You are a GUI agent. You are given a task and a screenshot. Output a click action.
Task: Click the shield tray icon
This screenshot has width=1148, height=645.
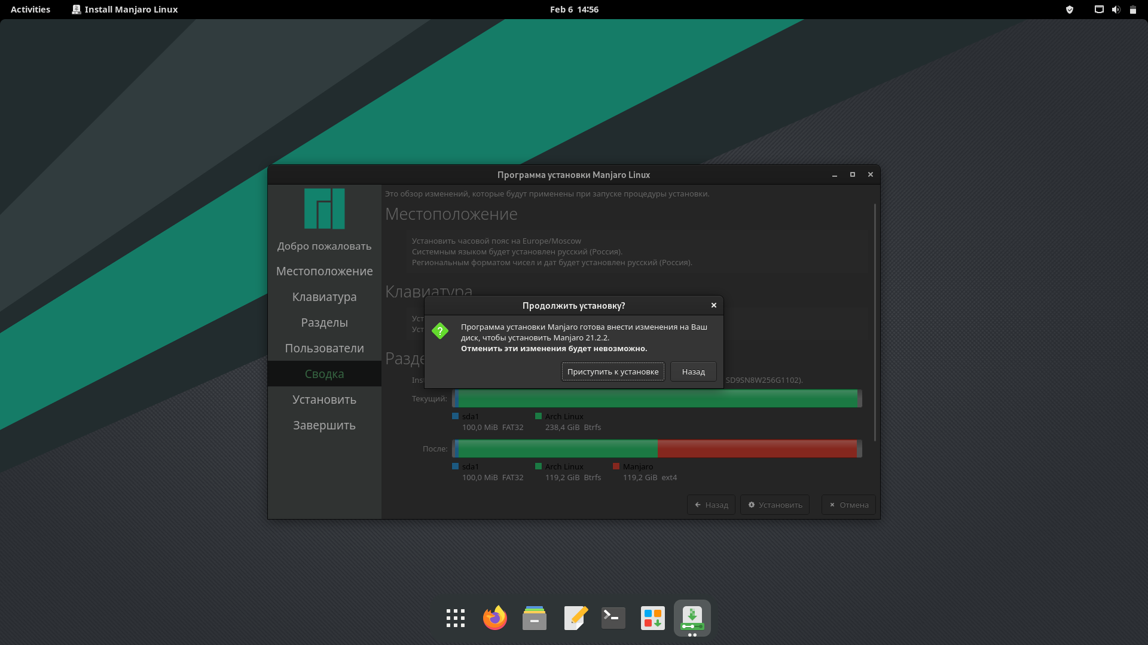1070,10
